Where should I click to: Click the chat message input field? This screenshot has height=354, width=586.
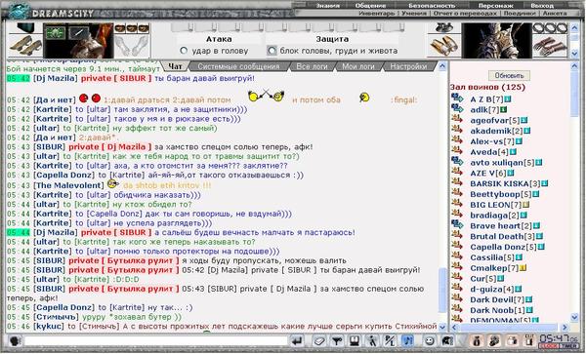[x=155, y=341]
